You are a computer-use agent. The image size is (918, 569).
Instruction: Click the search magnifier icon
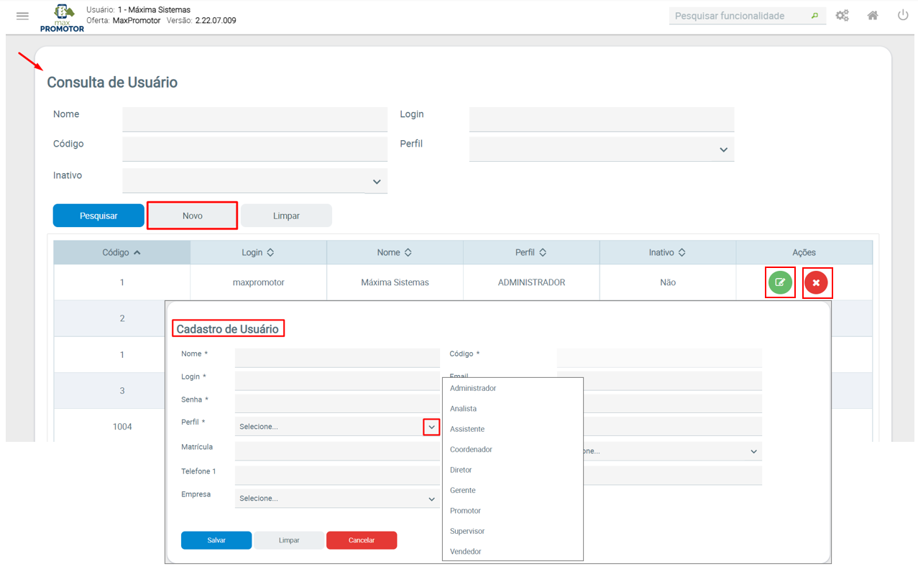pyautogui.click(x=814, y=16)
